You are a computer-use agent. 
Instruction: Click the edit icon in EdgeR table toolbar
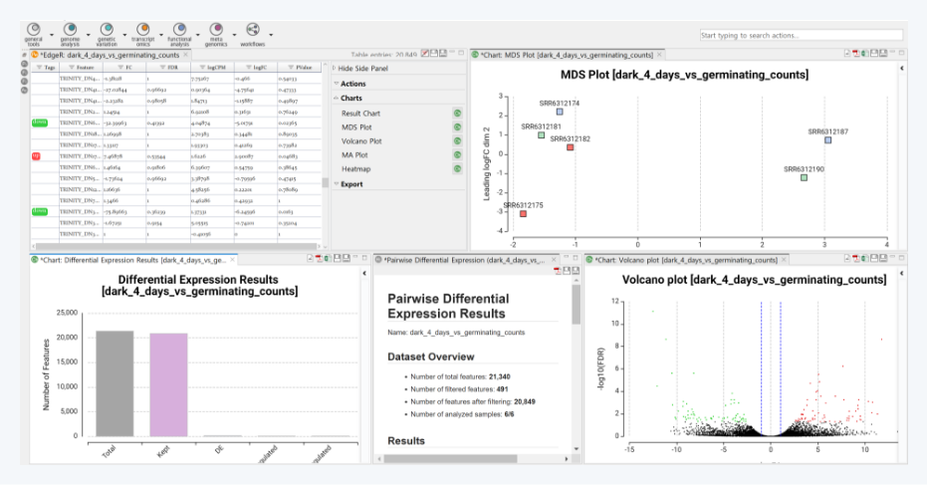click(425, 54)
